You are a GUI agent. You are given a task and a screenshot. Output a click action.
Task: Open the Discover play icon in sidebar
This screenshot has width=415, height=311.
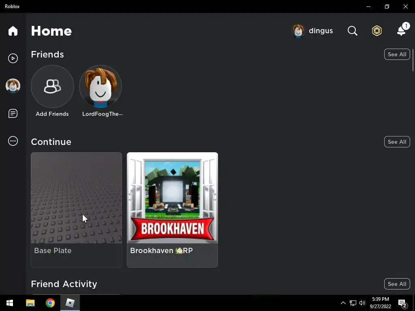(13, 58)
